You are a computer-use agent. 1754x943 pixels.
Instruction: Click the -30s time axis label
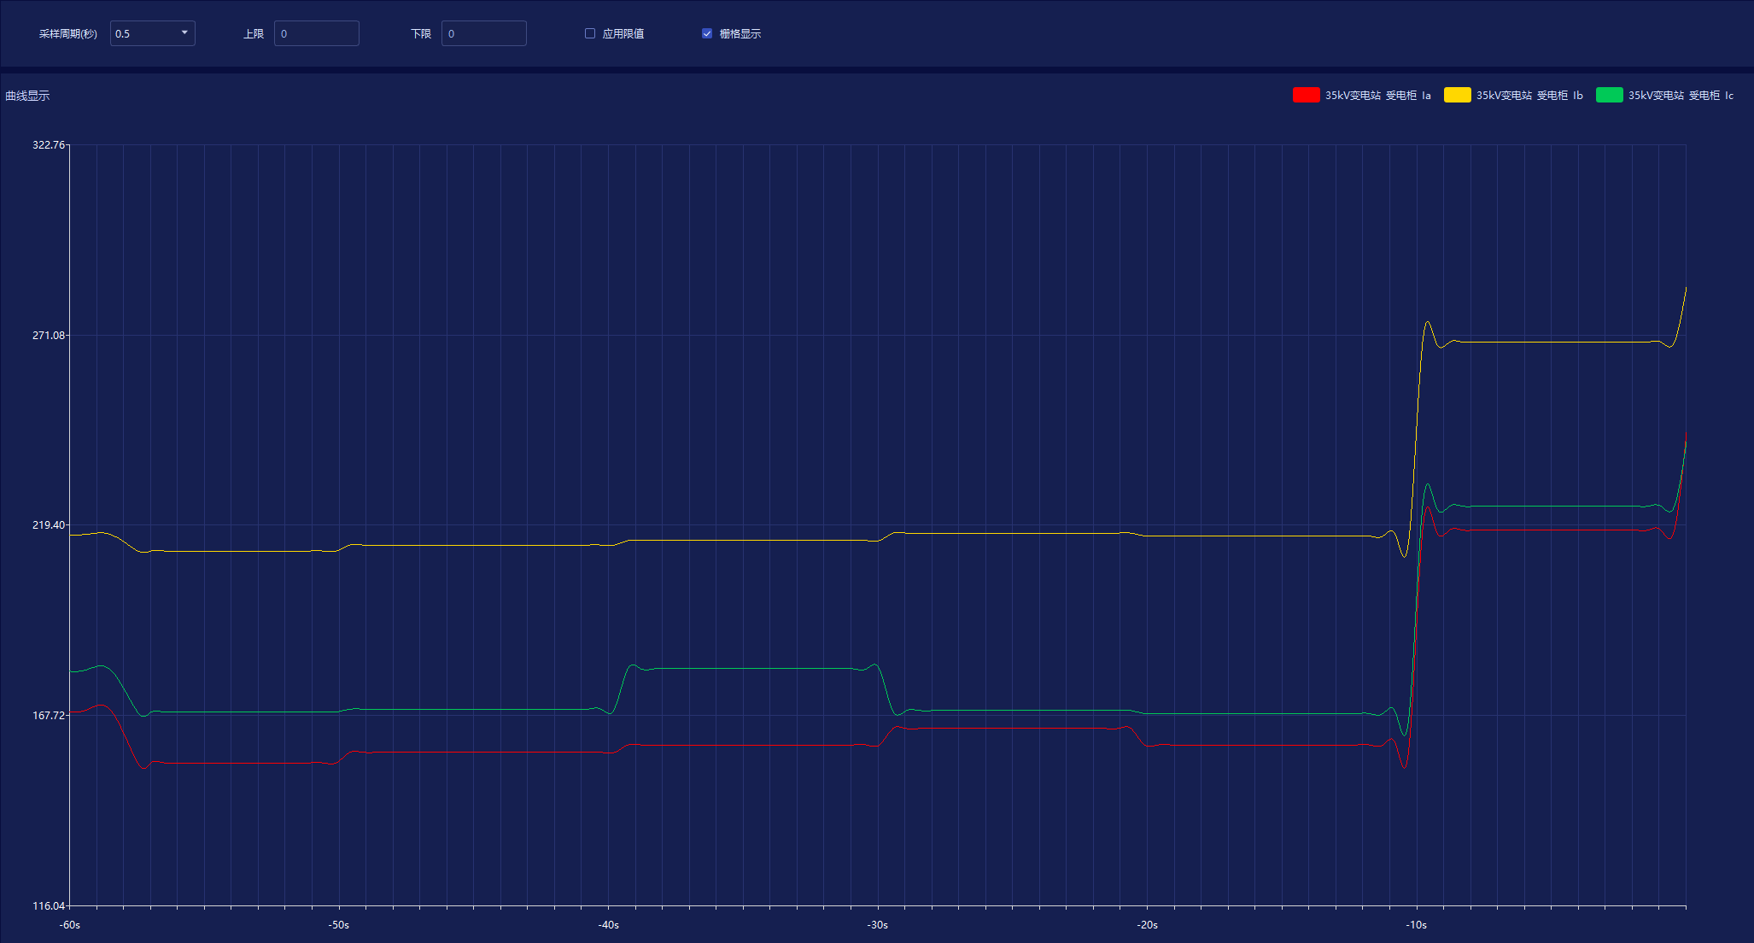click(877, 925)
